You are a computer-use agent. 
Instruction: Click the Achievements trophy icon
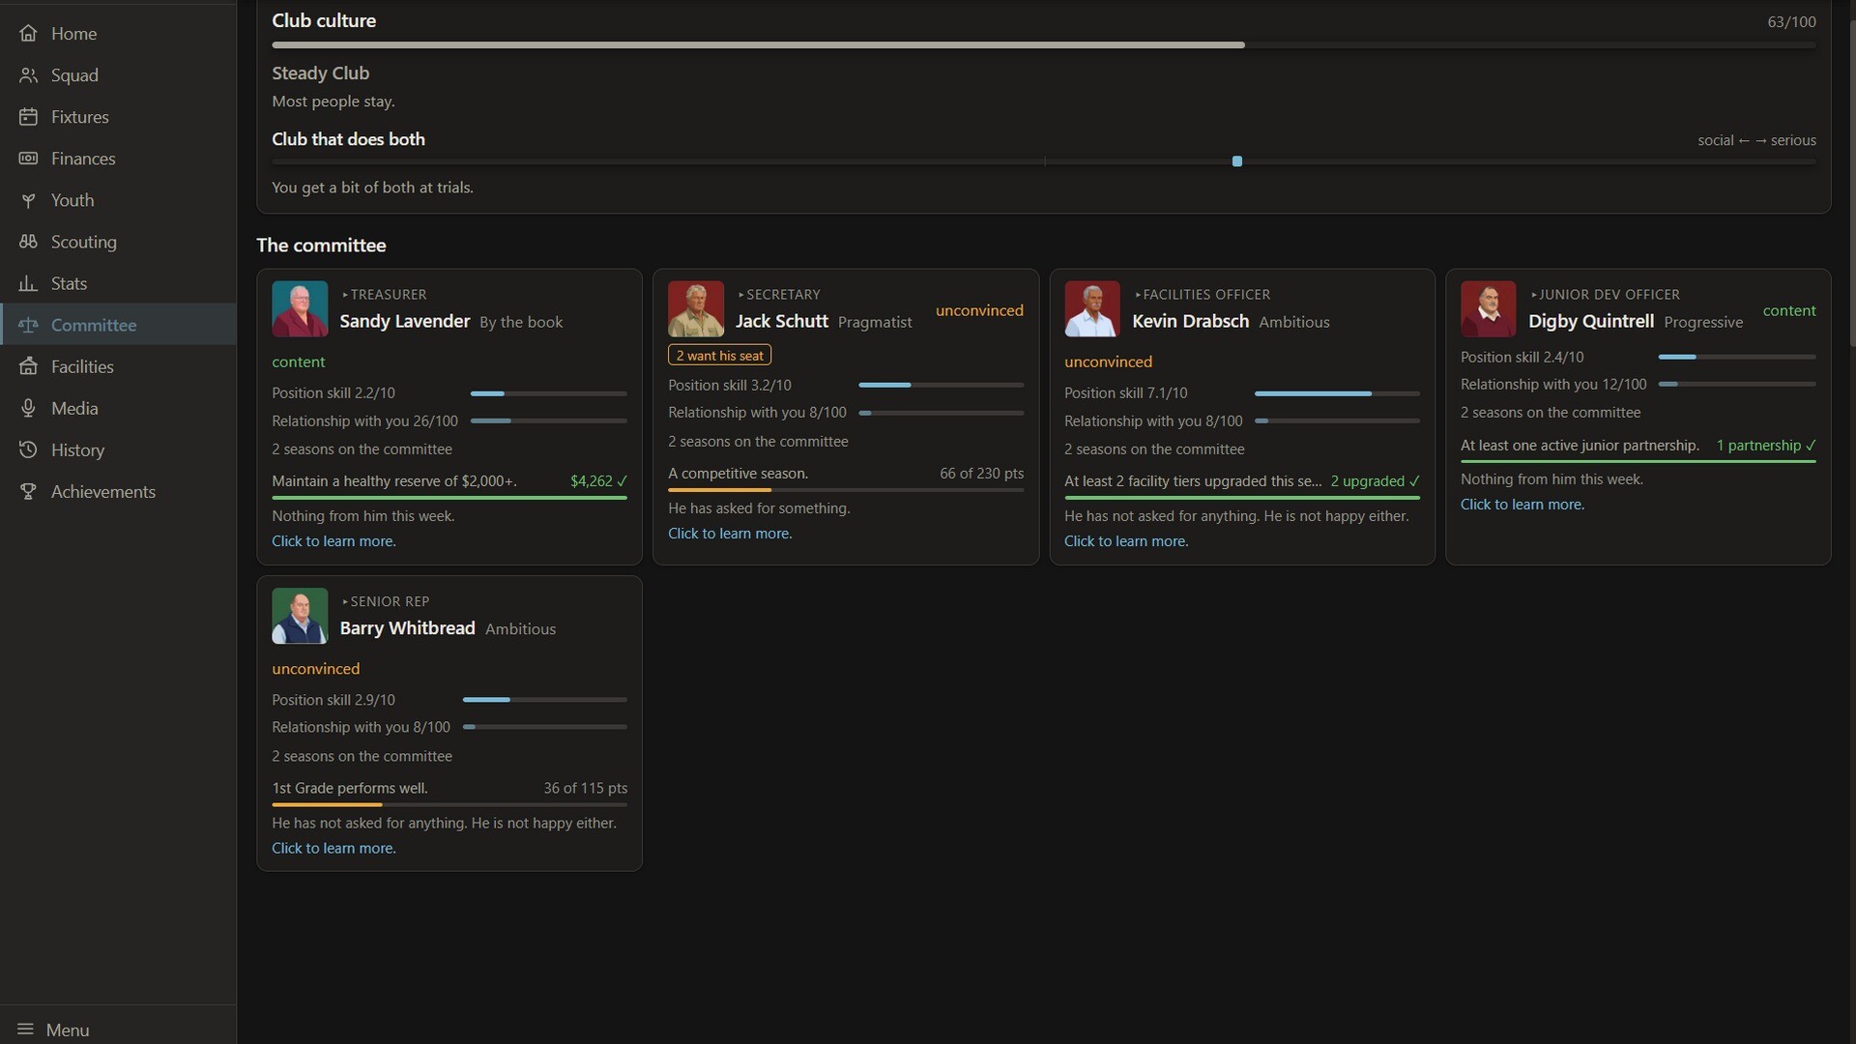[28, 491]
